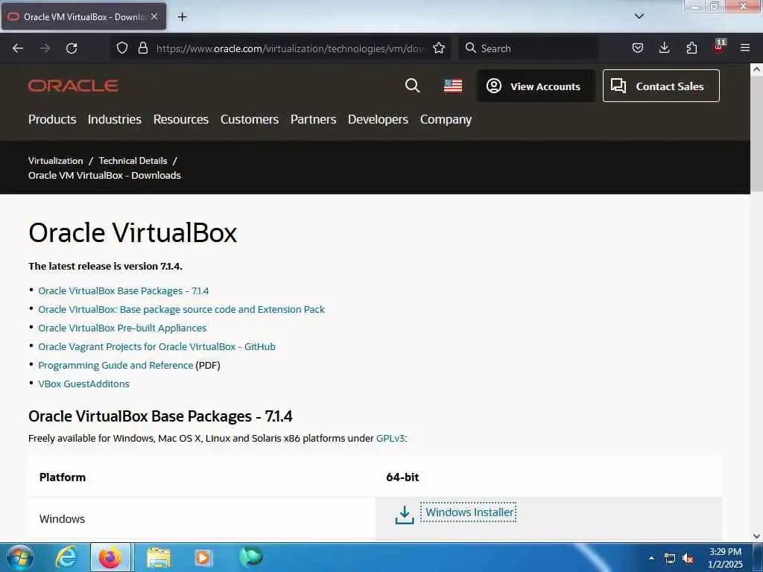The image size is (763, 572).
Task: Reload the page with the refresh icon
Action: point(72,48)
